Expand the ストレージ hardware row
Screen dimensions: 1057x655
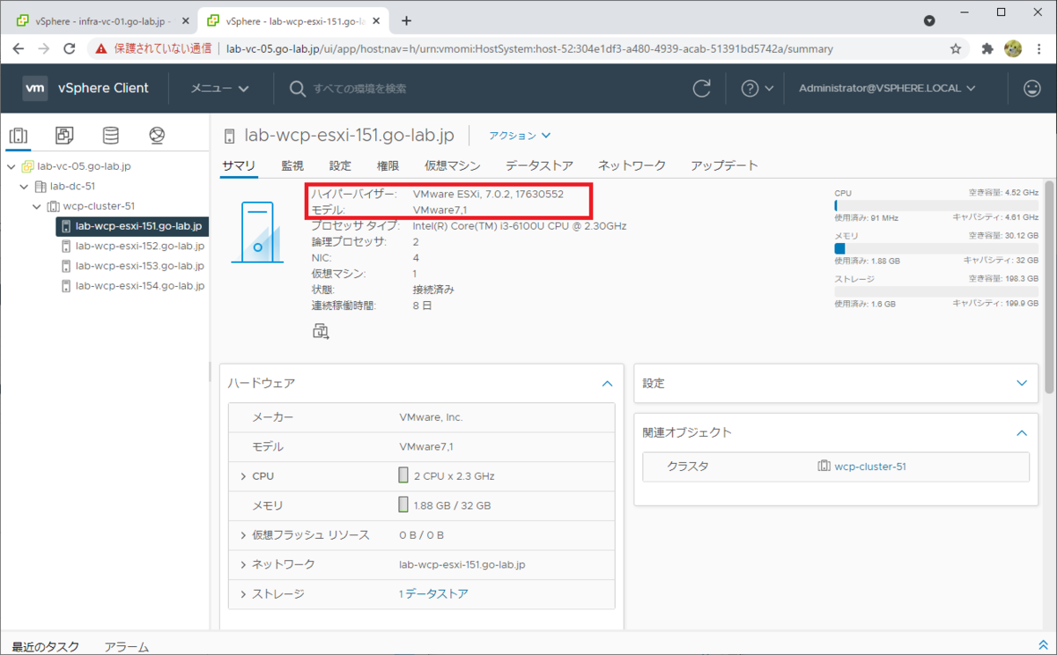tap(243, 594)
